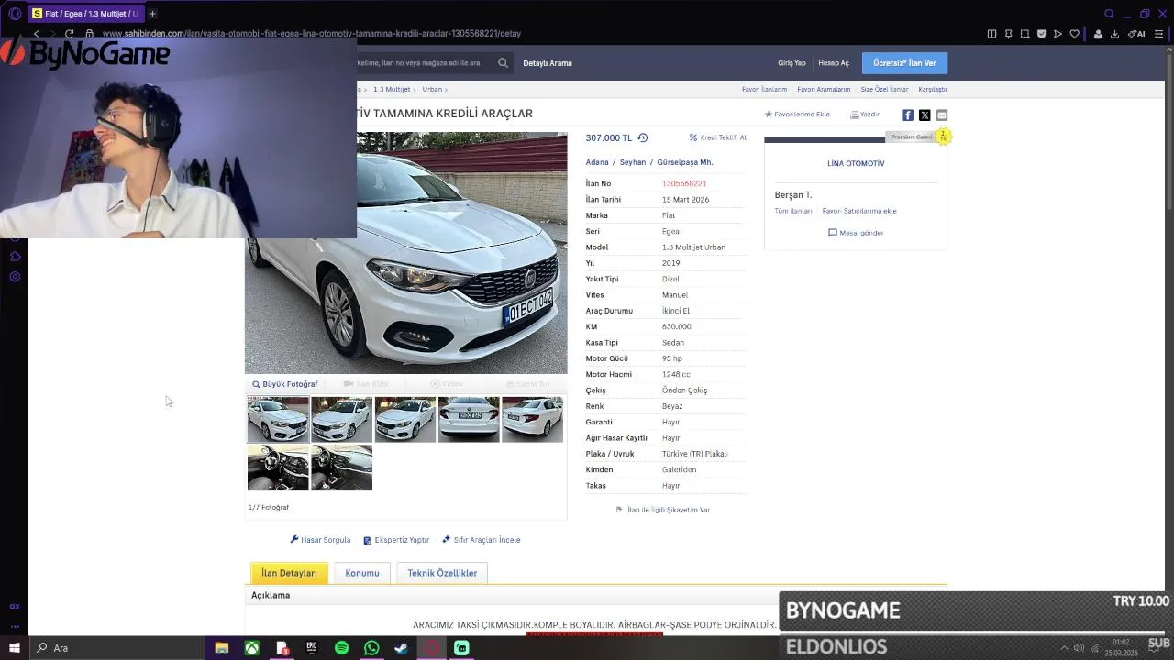Screen dimensions: 1174x660
Task: Open the Easy Setup sliders icon
Action: tap(1158, 34)
